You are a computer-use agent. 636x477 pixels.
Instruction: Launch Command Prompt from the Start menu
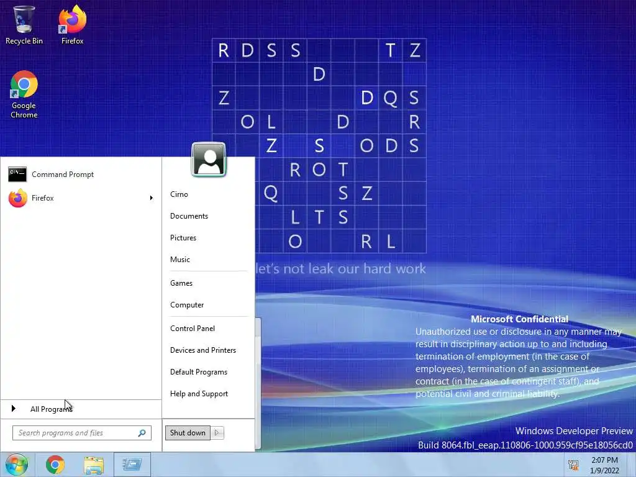coord(81,175)
